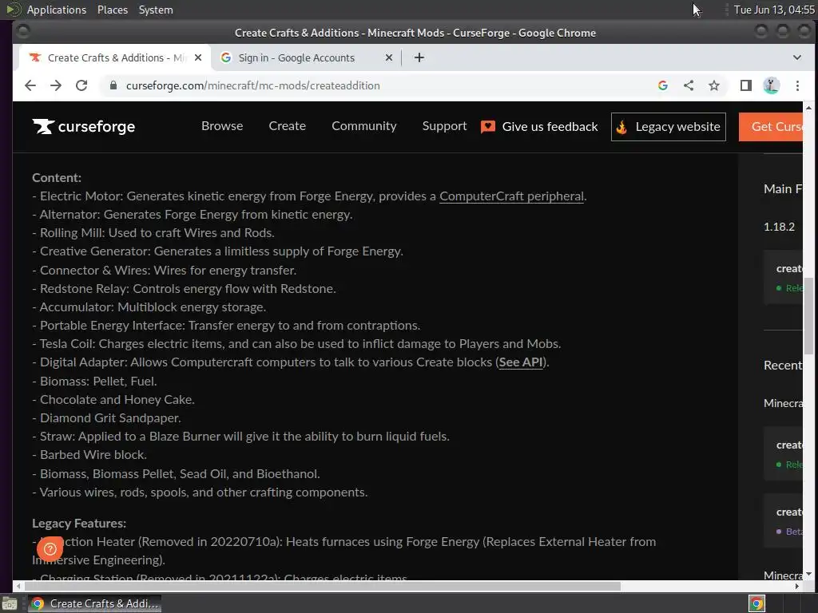Switch to the Create Crafts & Additions tab
Screen dimensions: 818x613
(115, 57)
